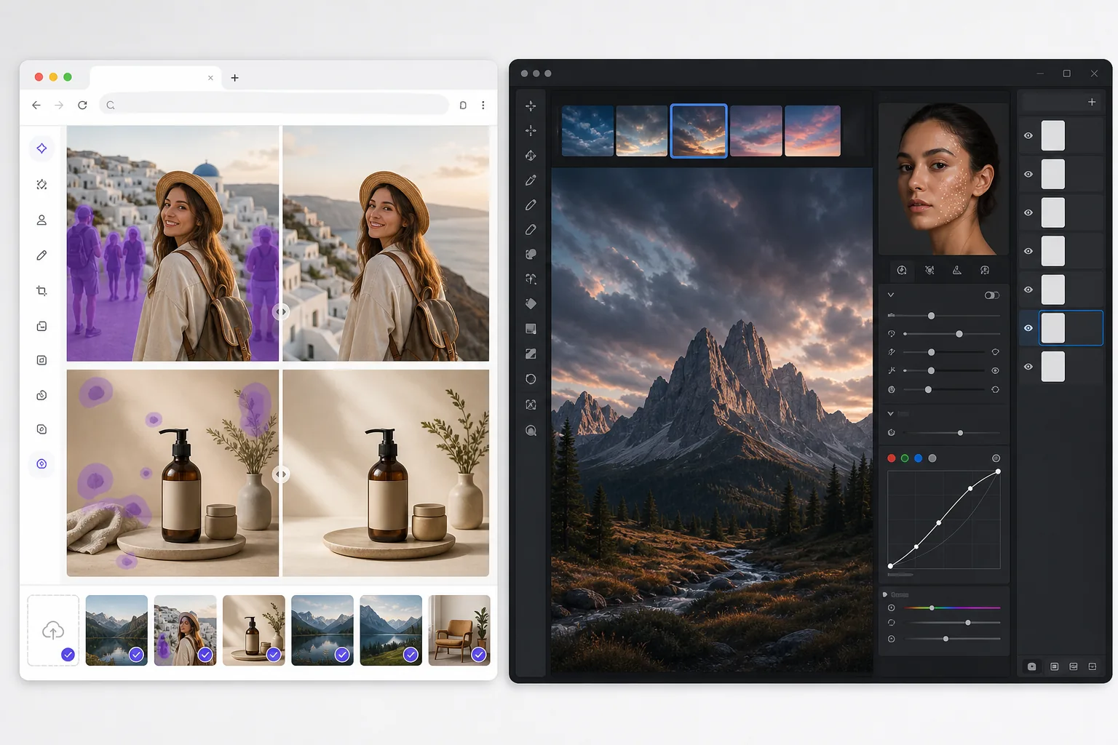
Task: Click the eye icon beside the fourth adjustment slider
Action: pyautogui.click(x=995, y=371)
